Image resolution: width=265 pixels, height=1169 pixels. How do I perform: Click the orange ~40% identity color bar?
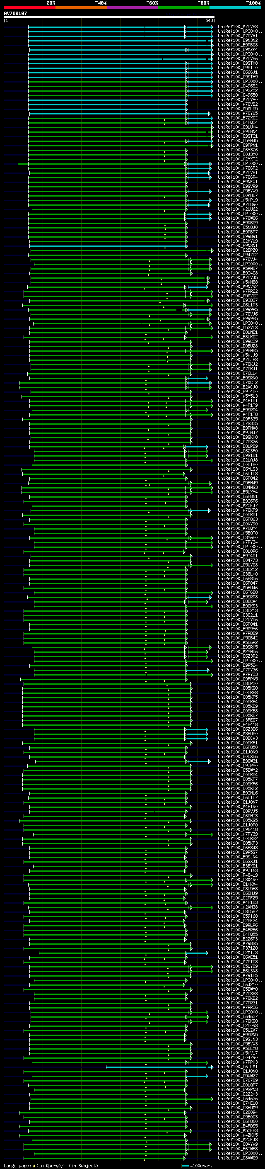coord(81,7)
